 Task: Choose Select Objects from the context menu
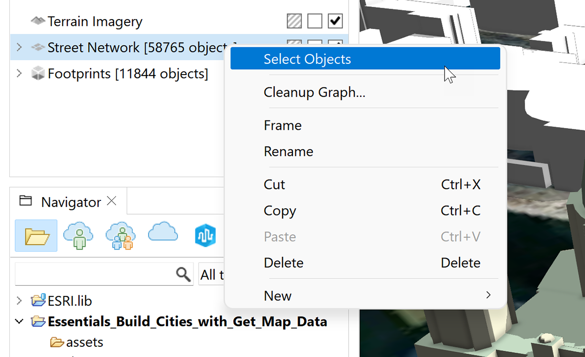tap(307, 59)
